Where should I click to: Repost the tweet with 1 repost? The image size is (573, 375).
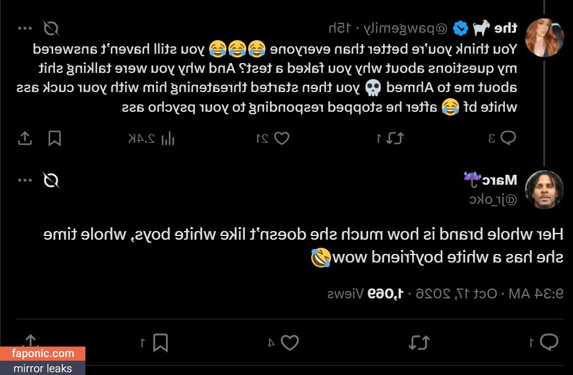(x=390, y=138)
